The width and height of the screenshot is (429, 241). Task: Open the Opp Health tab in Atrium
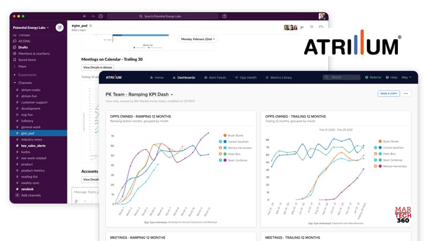tap(246, 78)
